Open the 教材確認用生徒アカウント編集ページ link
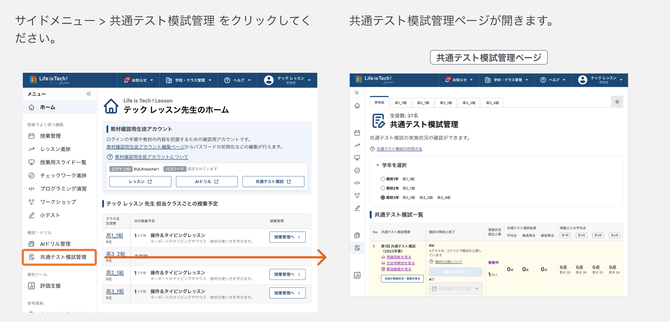The width and height of the screenshot is (670, 322). [x=145, y=147]
